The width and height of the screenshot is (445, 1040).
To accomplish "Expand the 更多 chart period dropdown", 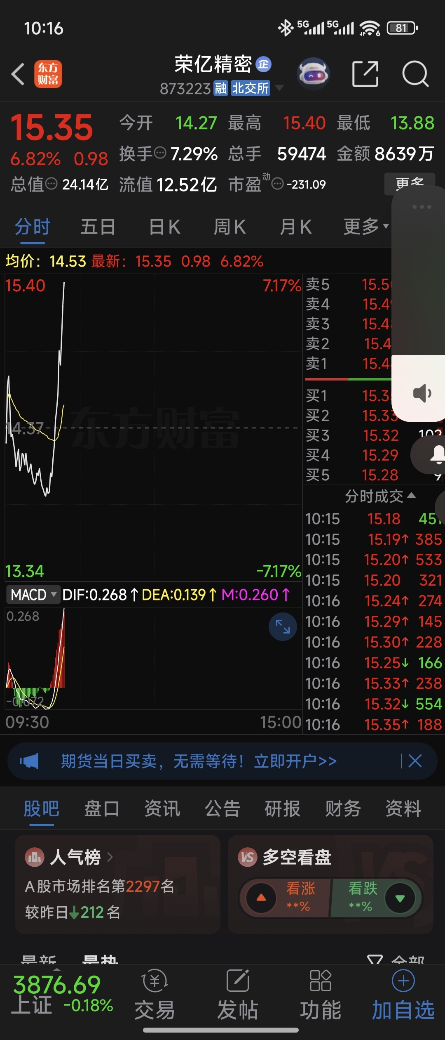I will (366, 226).
